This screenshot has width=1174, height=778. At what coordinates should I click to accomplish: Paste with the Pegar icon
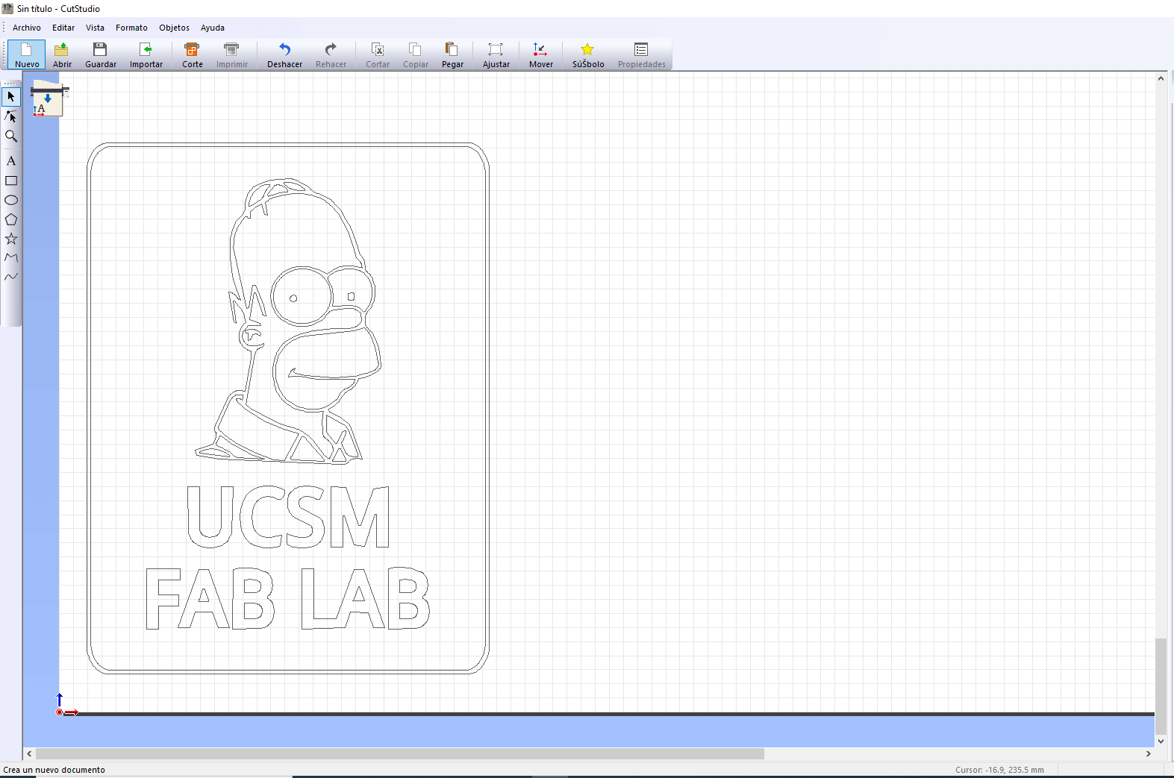[452, 55]
